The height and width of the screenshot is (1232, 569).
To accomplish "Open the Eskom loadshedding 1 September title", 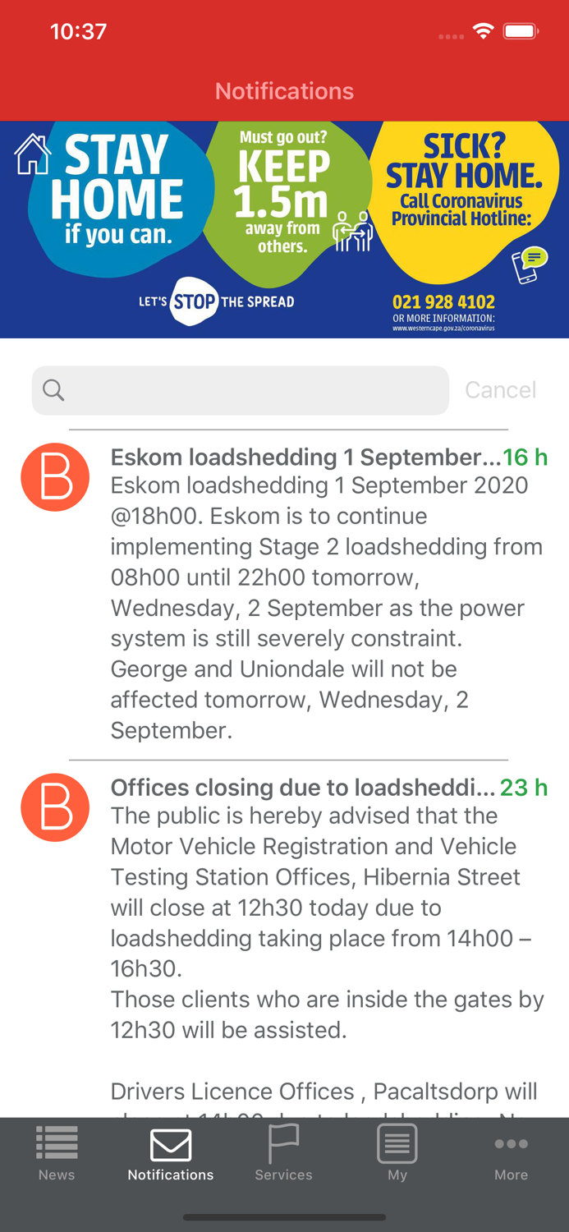I will 305,457.
